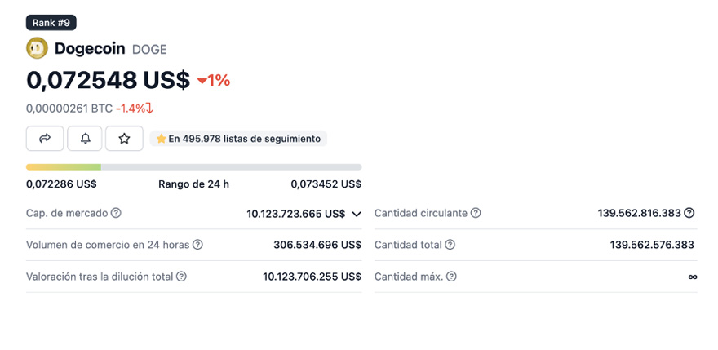Click info icon next to Volumen de comercio
Screen dimensions: 718x350
[x=197, y=245]
